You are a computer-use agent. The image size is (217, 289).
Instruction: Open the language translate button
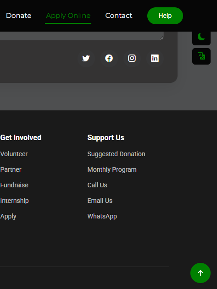(x=201, y=56)
